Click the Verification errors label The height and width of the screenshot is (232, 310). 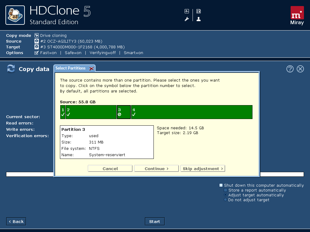pyautogui.click(x=28, y=136)
